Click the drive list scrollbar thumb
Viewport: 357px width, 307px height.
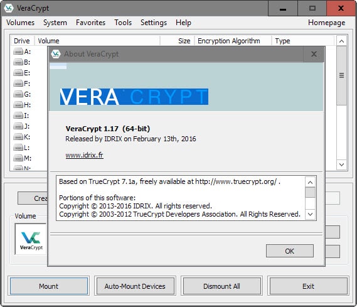(341, 75)
